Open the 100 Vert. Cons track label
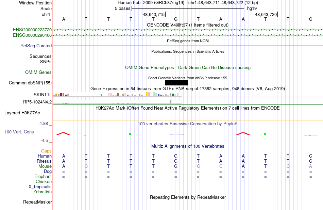 click(19, 132)
